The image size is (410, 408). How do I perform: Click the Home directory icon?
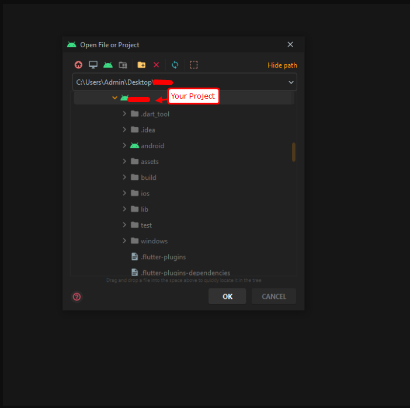coord(78,65)
